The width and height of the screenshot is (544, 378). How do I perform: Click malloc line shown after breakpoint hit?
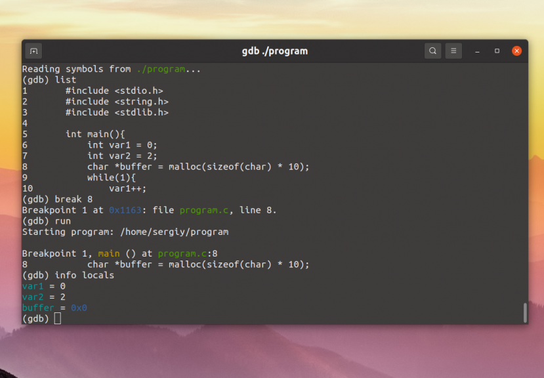coord(198,264)
